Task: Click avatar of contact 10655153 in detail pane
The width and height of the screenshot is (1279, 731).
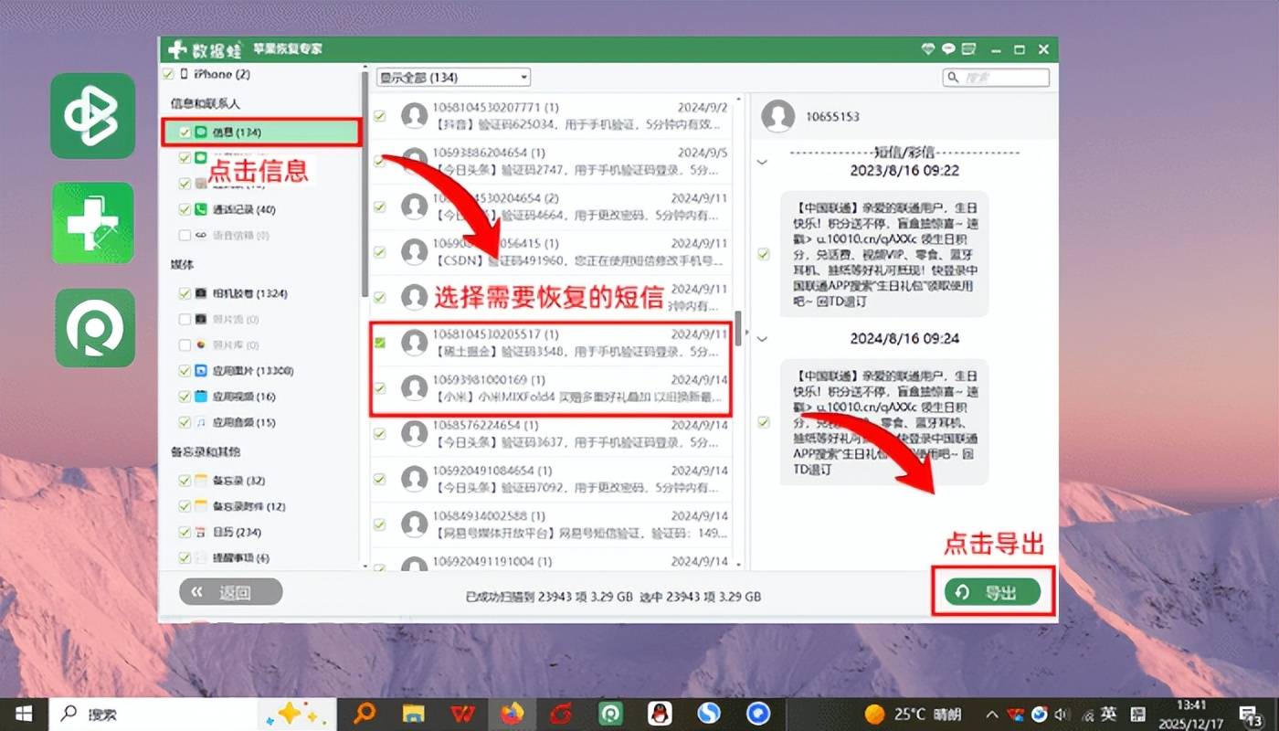Action: tap(778, 116)
